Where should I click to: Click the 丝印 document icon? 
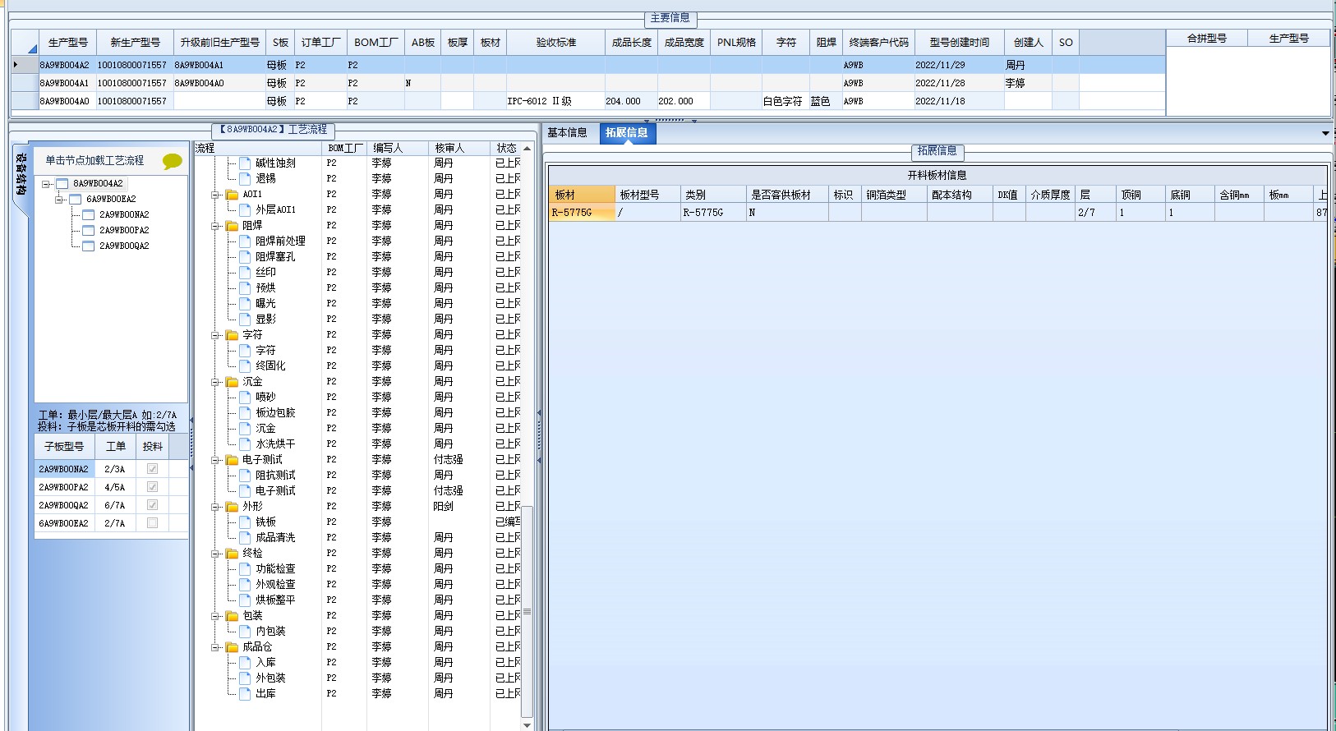click(x=245, y=272)
